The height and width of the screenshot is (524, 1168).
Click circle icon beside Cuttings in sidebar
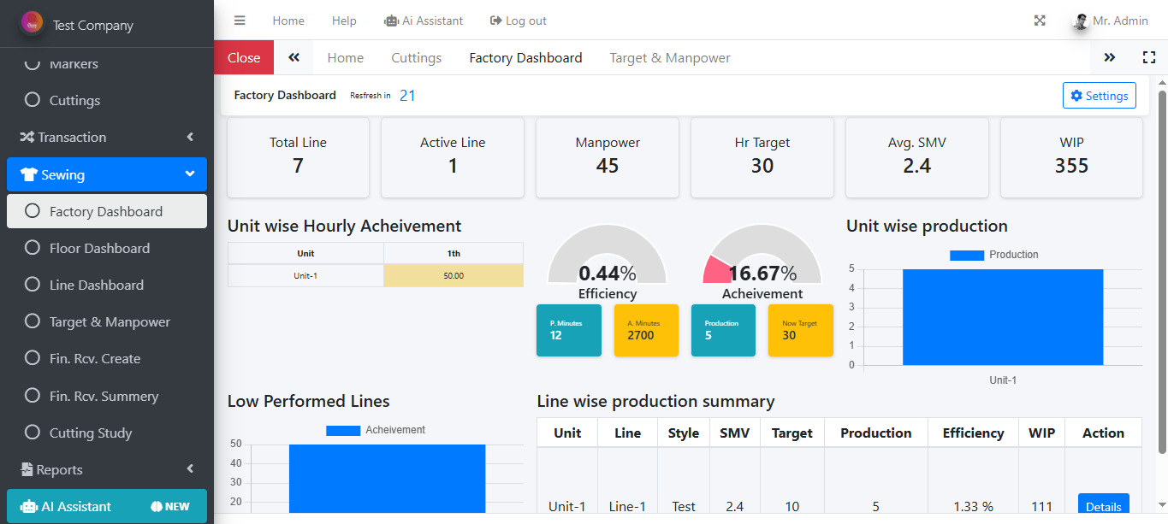[x=33, y=100]
